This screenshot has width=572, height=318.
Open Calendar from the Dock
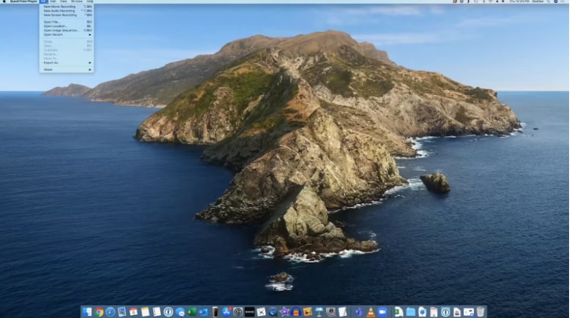(133, 312)
